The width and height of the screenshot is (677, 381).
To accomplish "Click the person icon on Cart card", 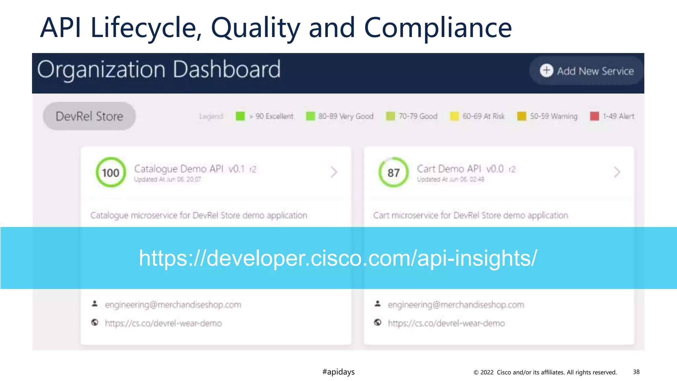I will click(378, 304).
